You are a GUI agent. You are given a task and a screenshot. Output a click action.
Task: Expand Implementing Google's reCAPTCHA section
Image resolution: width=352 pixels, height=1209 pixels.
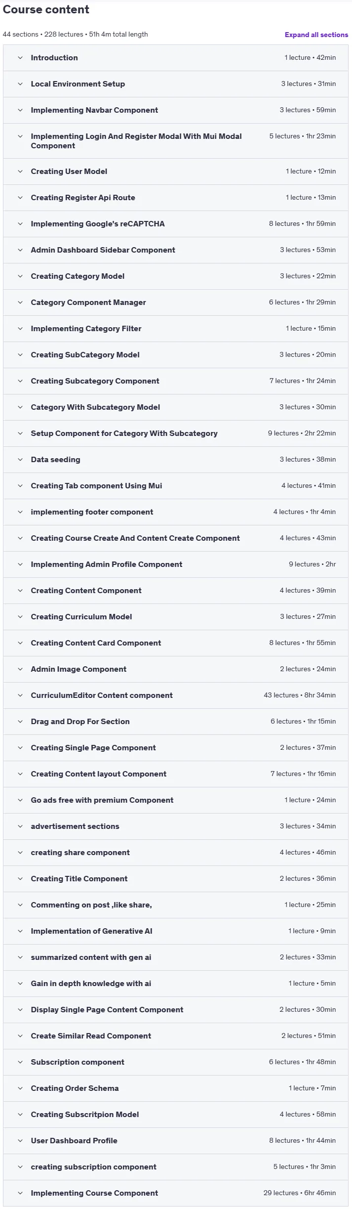tap(176, 224)
